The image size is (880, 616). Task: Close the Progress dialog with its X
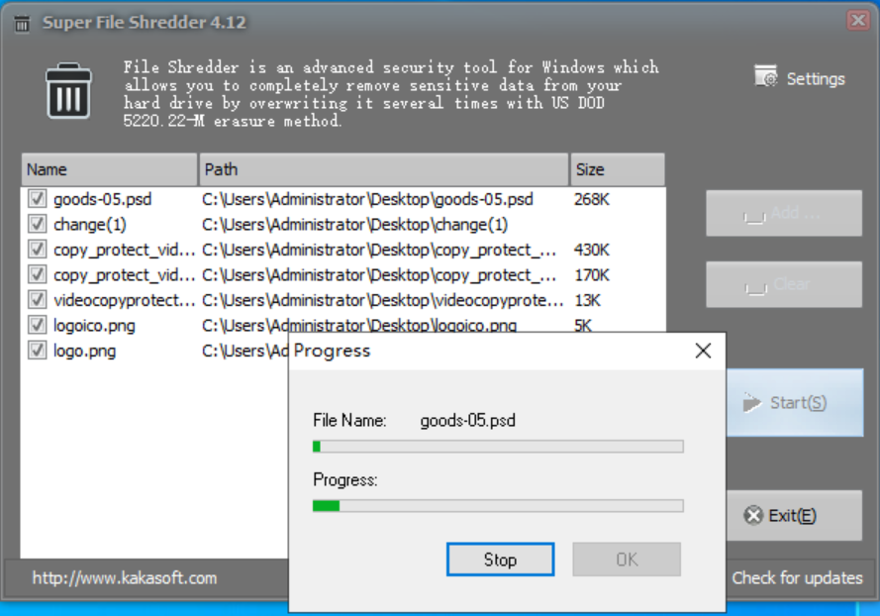pos(703,351)
